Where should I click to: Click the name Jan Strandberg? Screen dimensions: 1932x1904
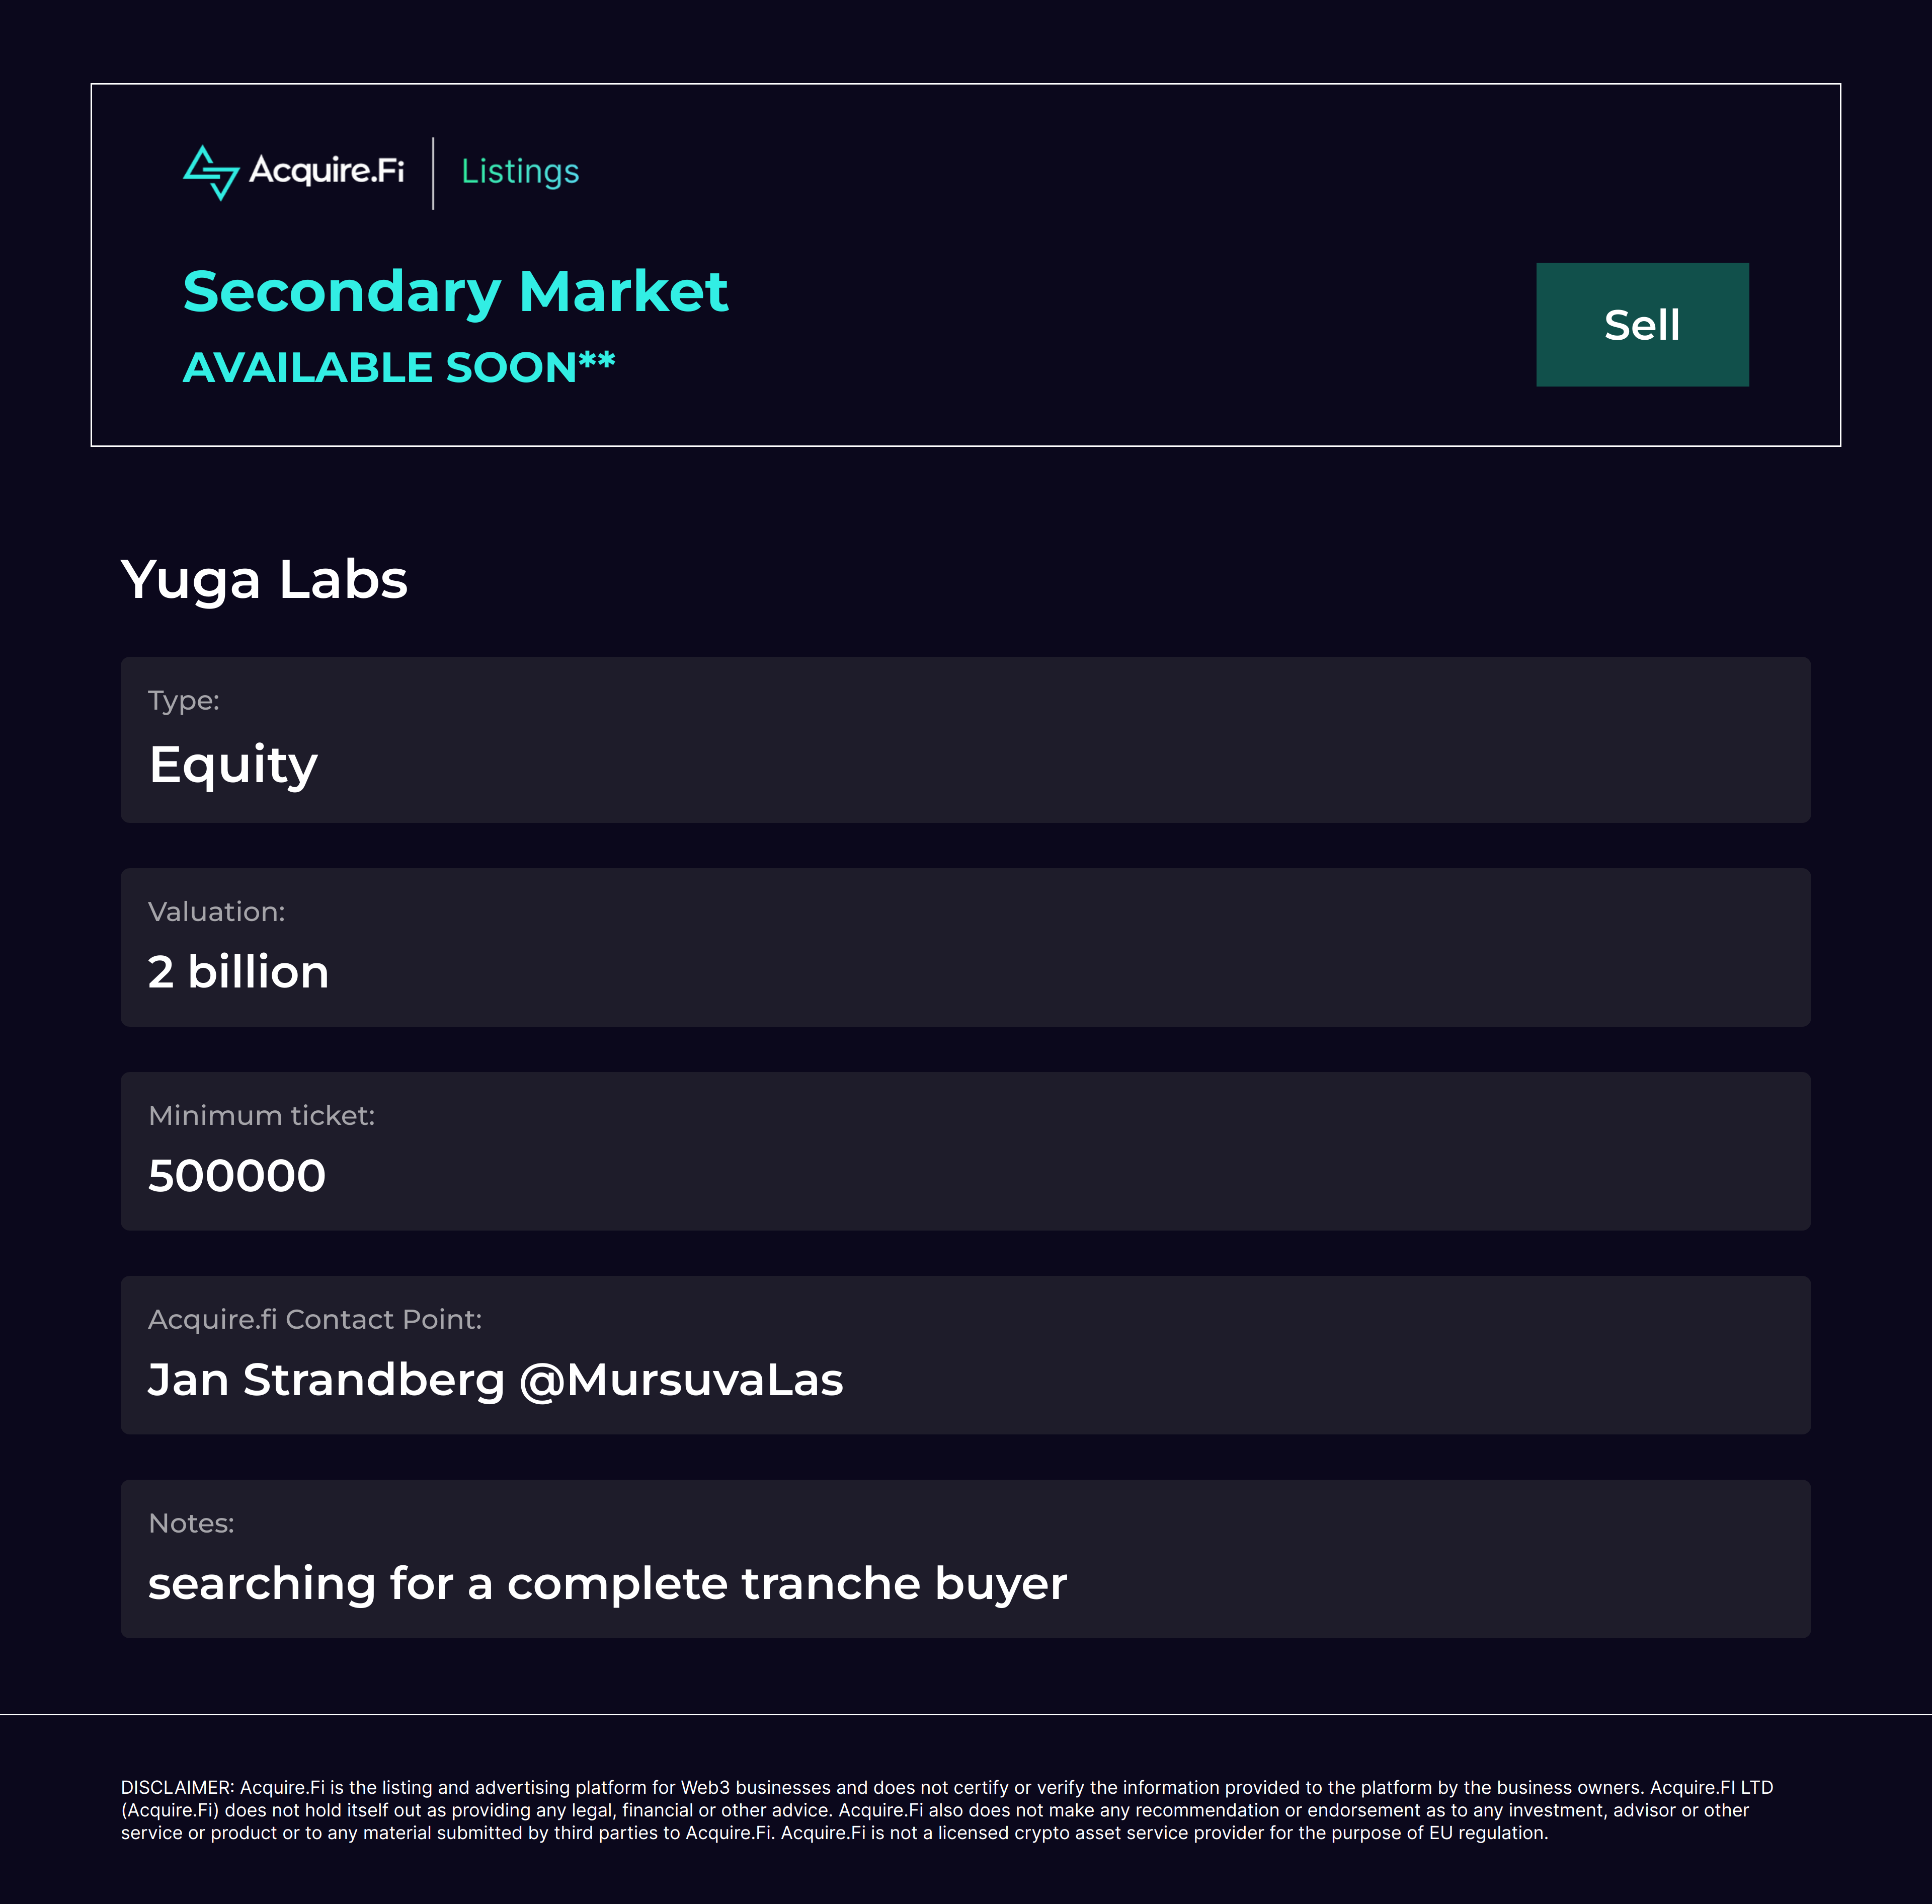[x=327, y=1381]
